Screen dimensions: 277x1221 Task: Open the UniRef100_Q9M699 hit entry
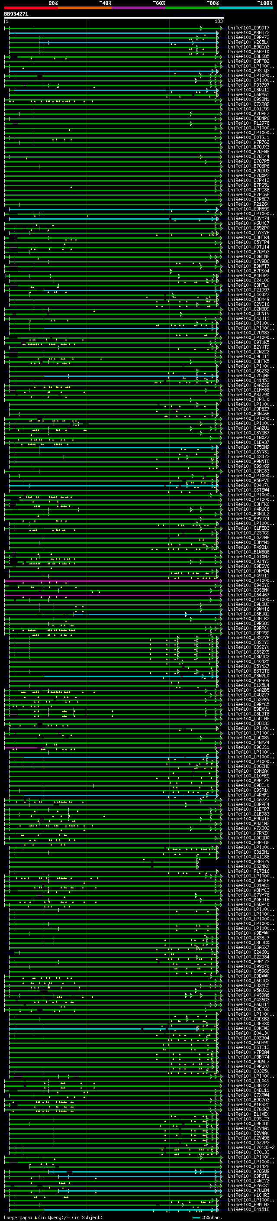click(248, 209)
